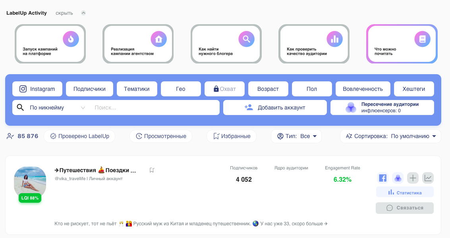Open the Запуск кампаний на платформе card
Screen dimensions: 450x238
click(50, 44)
